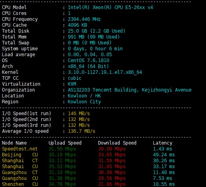
Task: Click the 146 MB/s first run speed
Action: pos(79,114)
